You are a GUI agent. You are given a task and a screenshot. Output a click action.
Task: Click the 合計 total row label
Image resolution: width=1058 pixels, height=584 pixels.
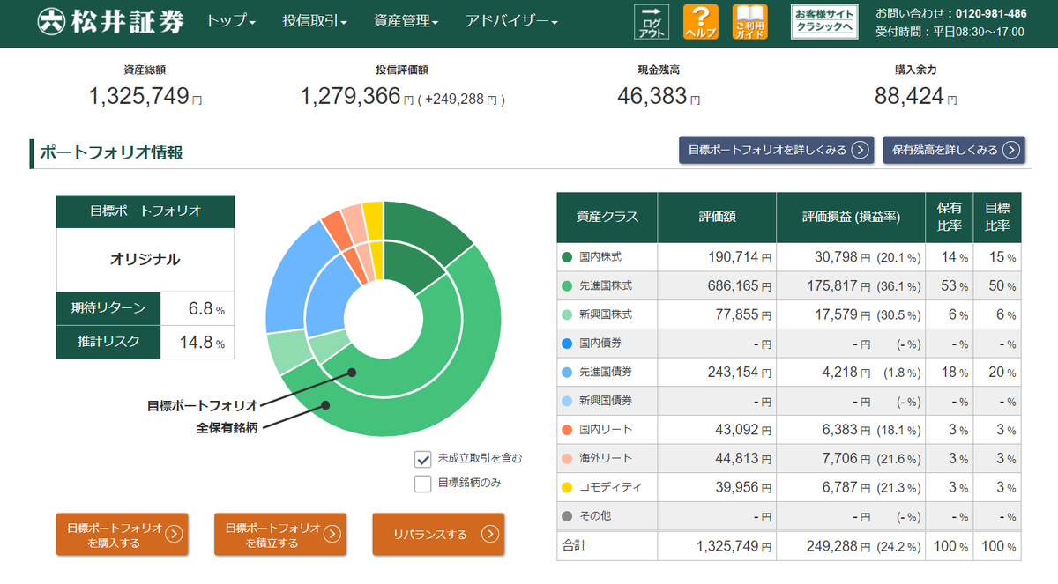point(574,545)
